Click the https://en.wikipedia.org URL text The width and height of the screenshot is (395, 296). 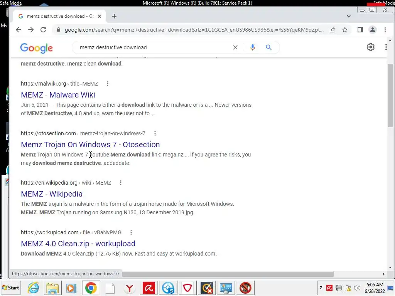49,183
